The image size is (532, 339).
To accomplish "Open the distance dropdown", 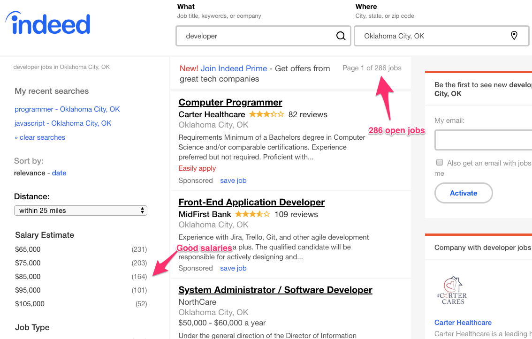I will pyautogui.click(x=81, y=211).
